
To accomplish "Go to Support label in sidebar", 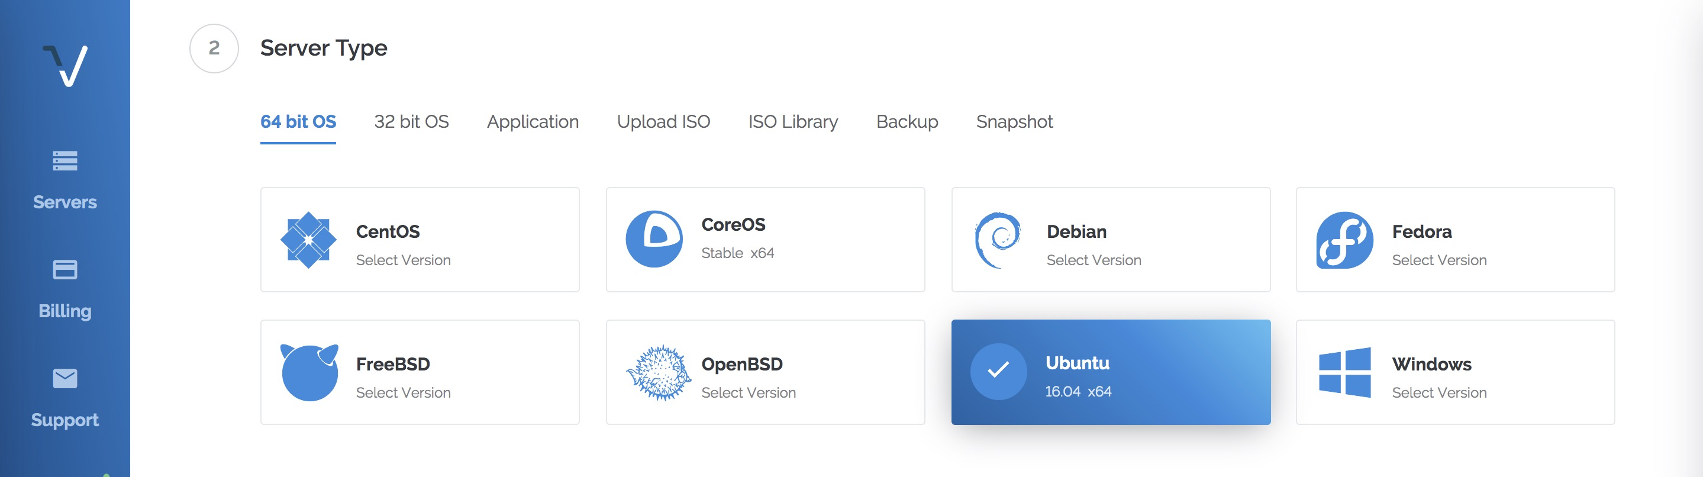I will [64, 420].
